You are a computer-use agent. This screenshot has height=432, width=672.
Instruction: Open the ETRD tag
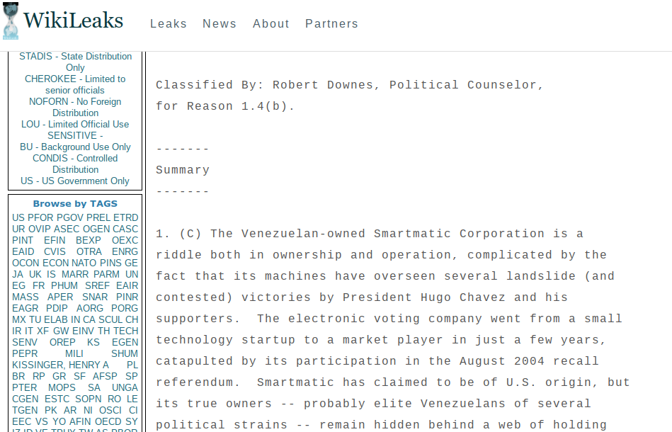tap(125, 217)
